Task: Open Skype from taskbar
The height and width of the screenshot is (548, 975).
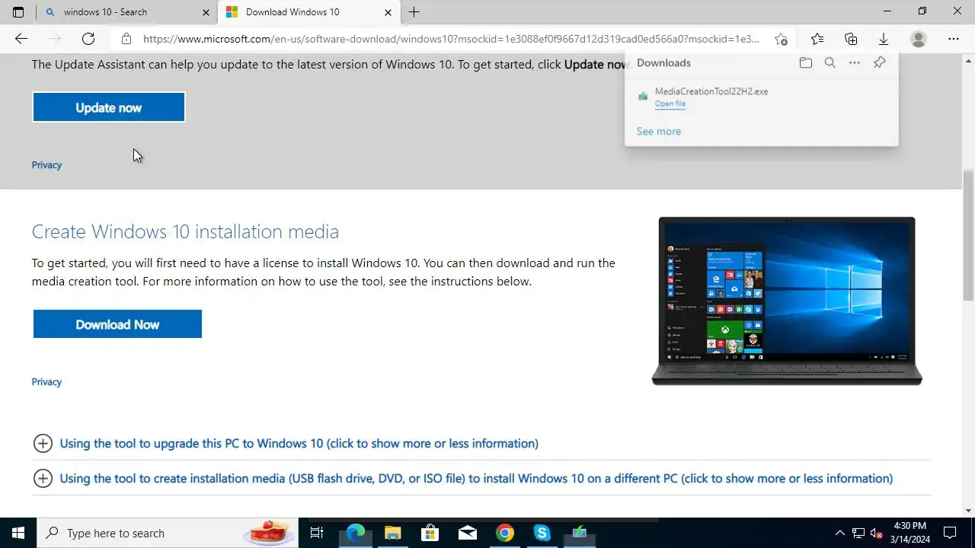Action: click(542, 533)
